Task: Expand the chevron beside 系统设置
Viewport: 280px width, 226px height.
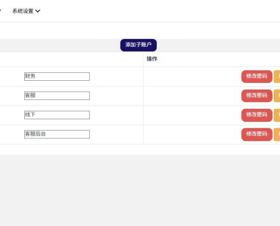Action: [38, 11]
